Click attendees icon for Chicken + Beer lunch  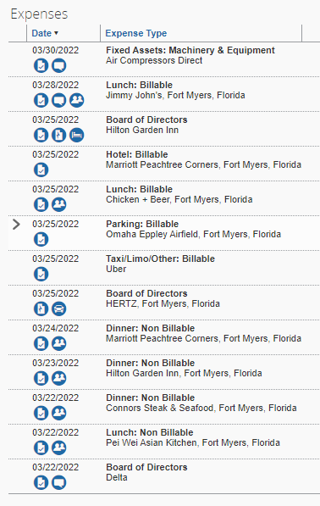pyautogui.click(x=59, y=204)
